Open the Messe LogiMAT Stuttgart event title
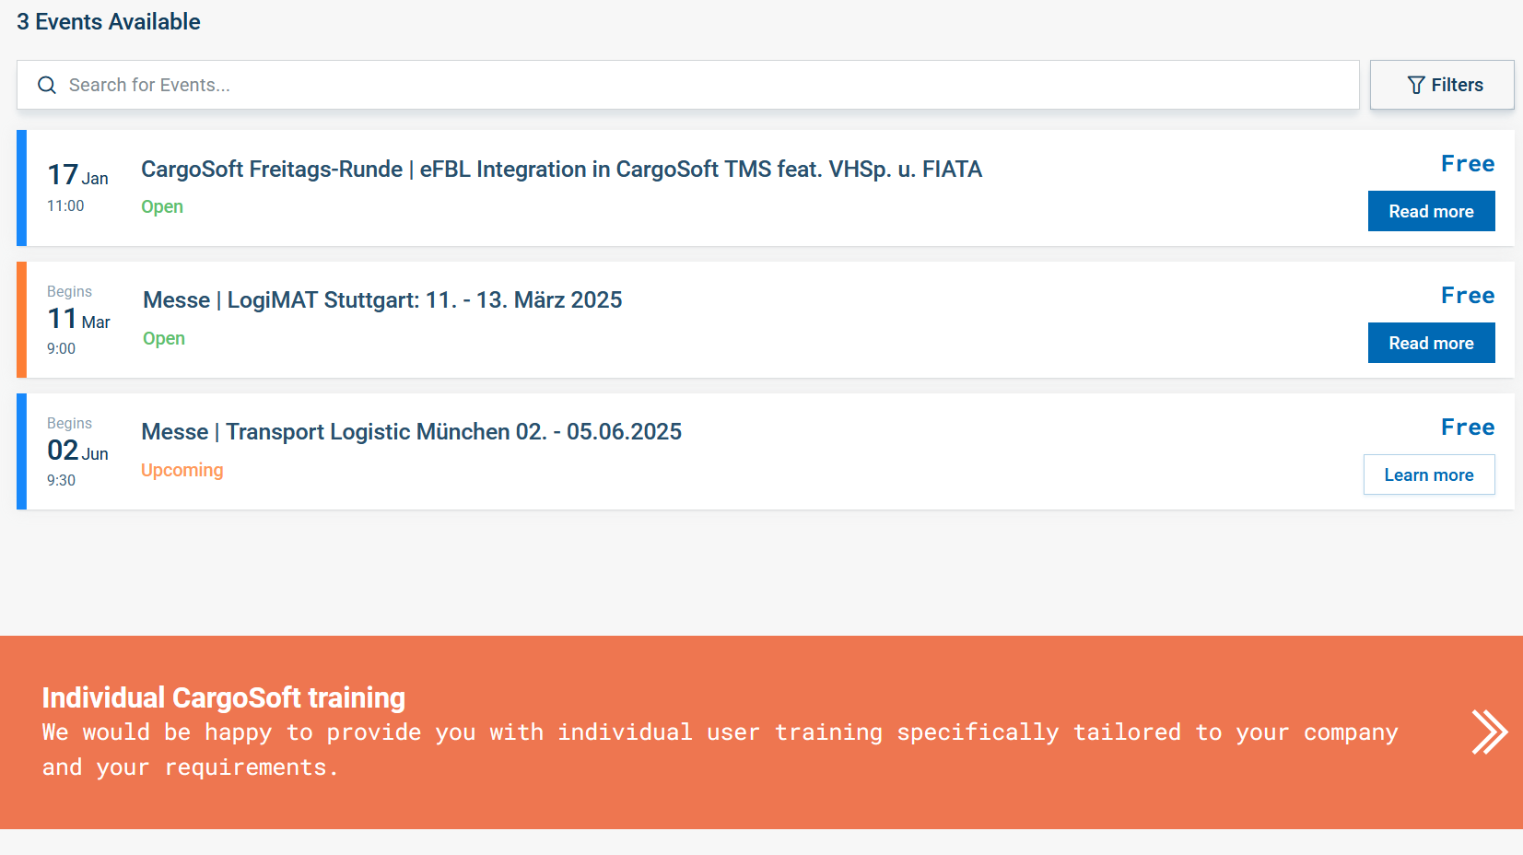This screenshot has height=855, width=1523. (382, 300)
